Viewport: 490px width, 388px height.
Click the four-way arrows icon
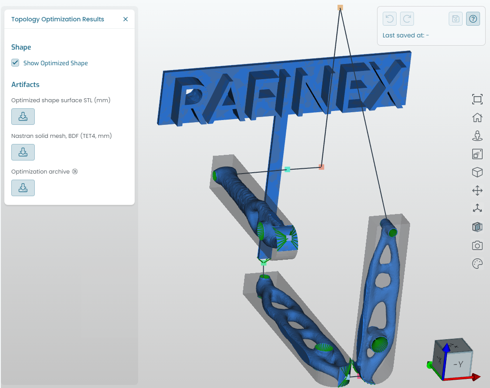477,190
